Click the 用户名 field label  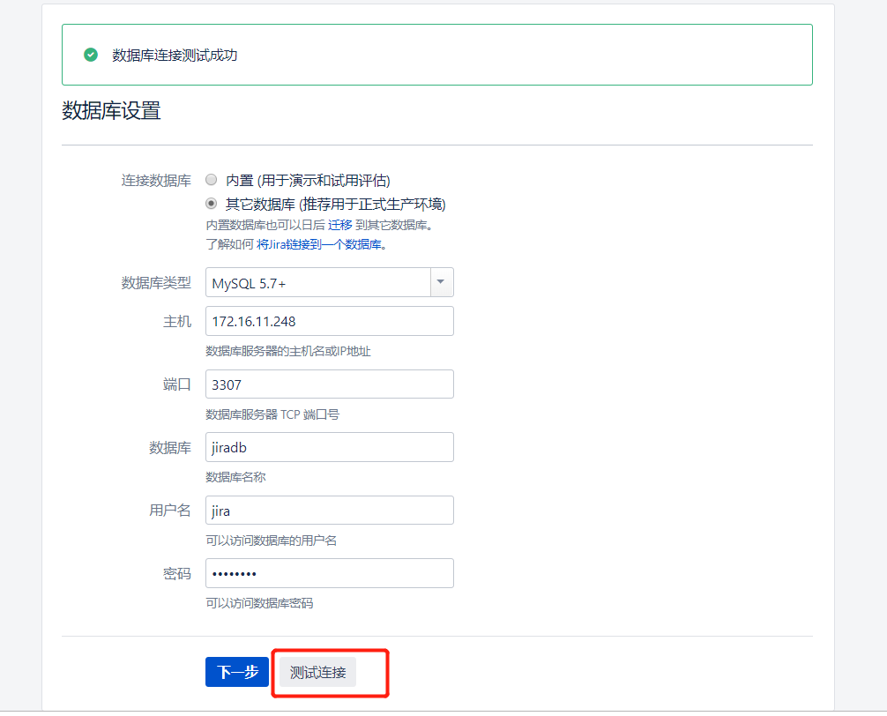tap(169, 511)
